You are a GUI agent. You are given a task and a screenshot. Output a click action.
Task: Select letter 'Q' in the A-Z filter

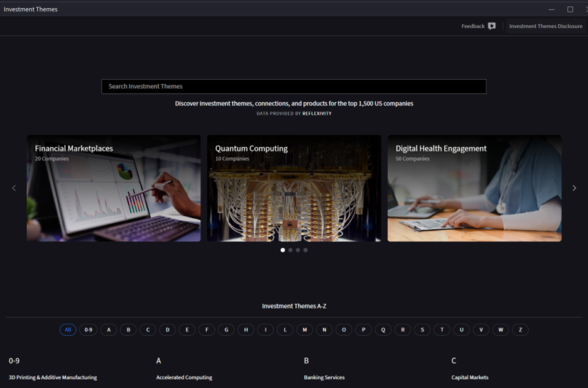(383, 329)
